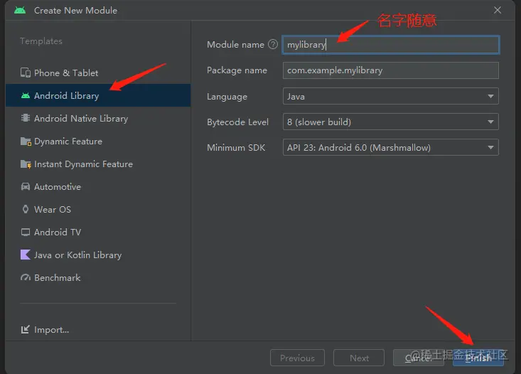Click the Wear OS watch icon
Viewport: 521px width, 374px height.
click(x=26, y=209)
